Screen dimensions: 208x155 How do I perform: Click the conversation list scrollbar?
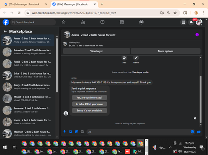click(57, 65)
